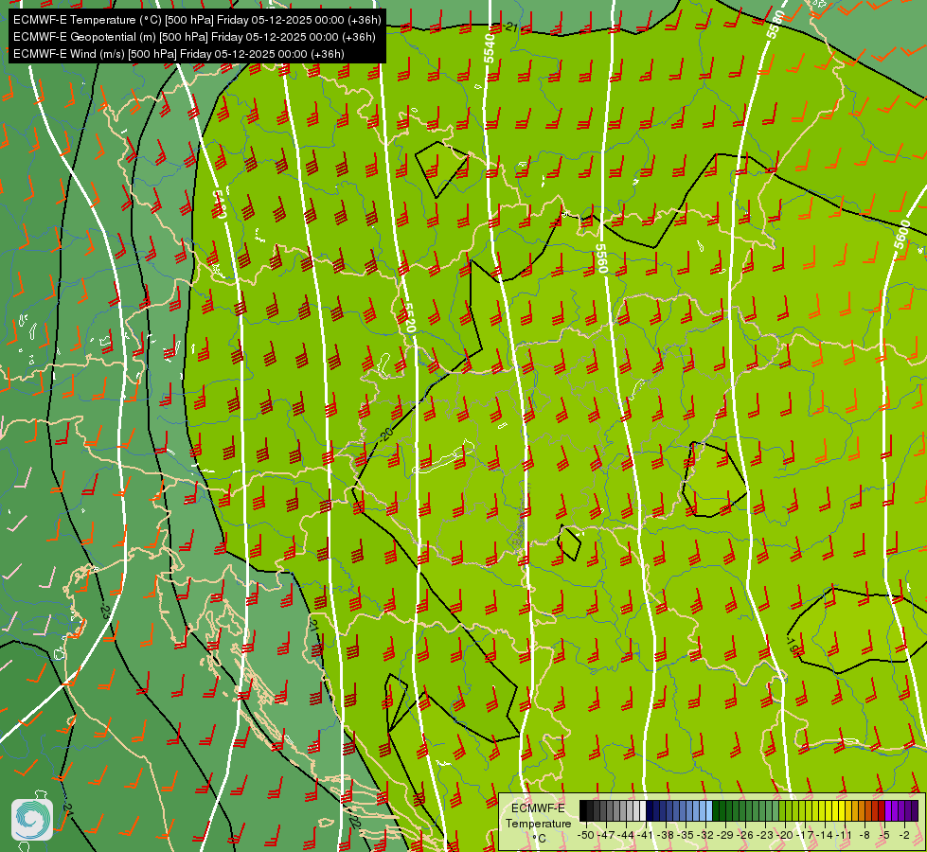Click the -44 legend tick label
This screenshot has width=927, height=852.
pos(625,835)
